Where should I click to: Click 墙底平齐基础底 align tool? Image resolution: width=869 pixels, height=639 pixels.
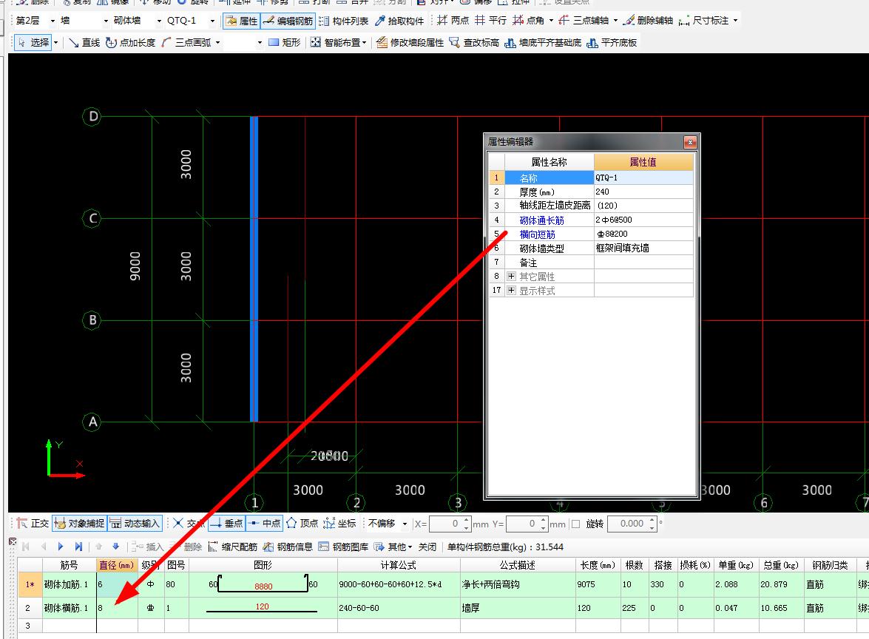pos(543,43)
